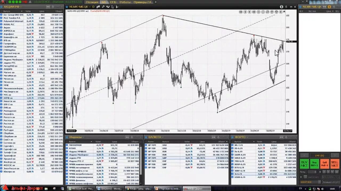
Task: Click the link icon in АКЦИИ РФ header
Action: (x=48, y=7)
